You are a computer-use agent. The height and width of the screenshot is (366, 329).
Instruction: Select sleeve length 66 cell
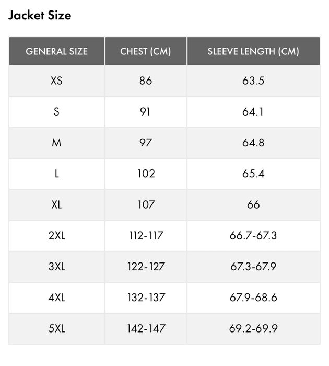tap(253, 204)
